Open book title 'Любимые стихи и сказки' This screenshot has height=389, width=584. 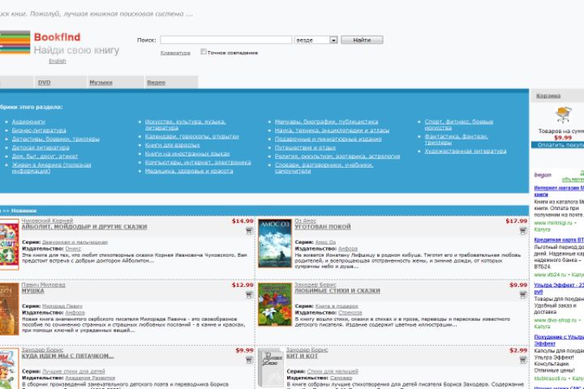click(x=337, y=291)
